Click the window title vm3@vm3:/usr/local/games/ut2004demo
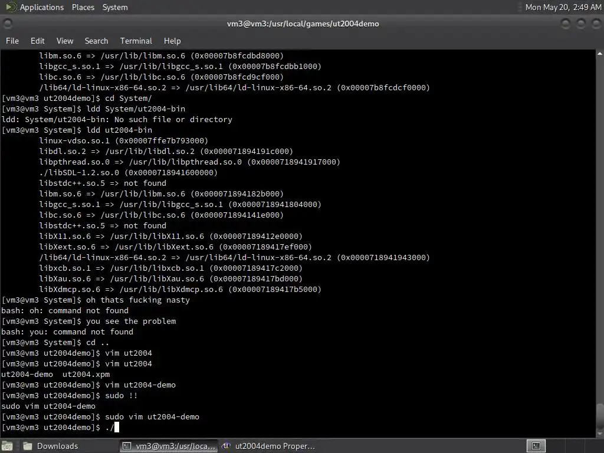604x453 pixels. (303, 24)
